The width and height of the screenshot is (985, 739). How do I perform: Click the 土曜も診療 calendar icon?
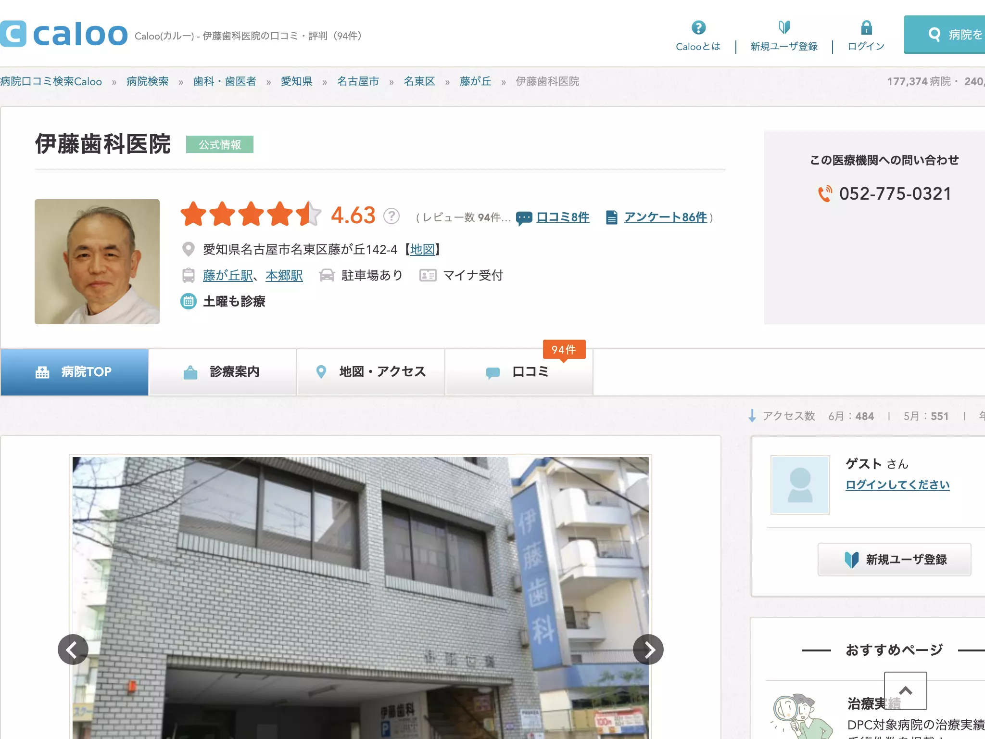pos(189,301)
